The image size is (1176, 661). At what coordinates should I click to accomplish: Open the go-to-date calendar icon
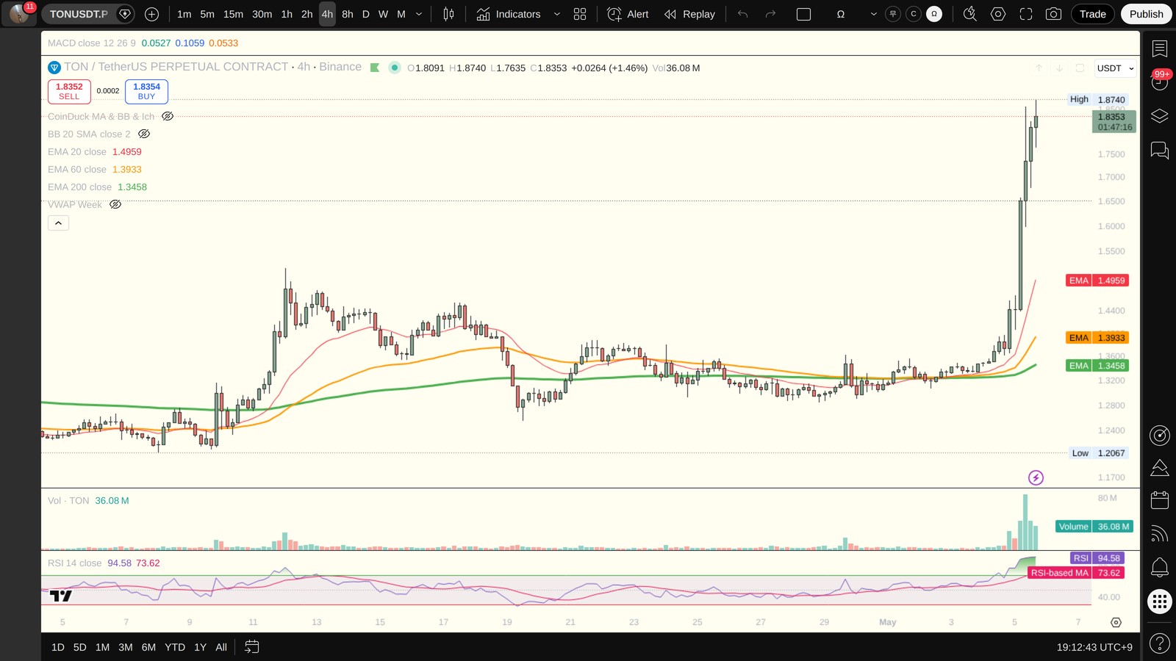click(x=251, y=647)
